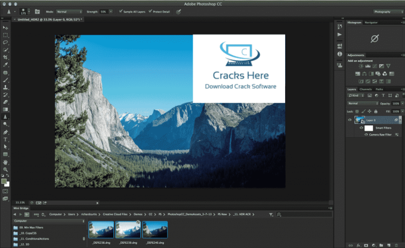Open the Computer dropdown in Mini Bridge
The image size is (405, 248).
49,221
